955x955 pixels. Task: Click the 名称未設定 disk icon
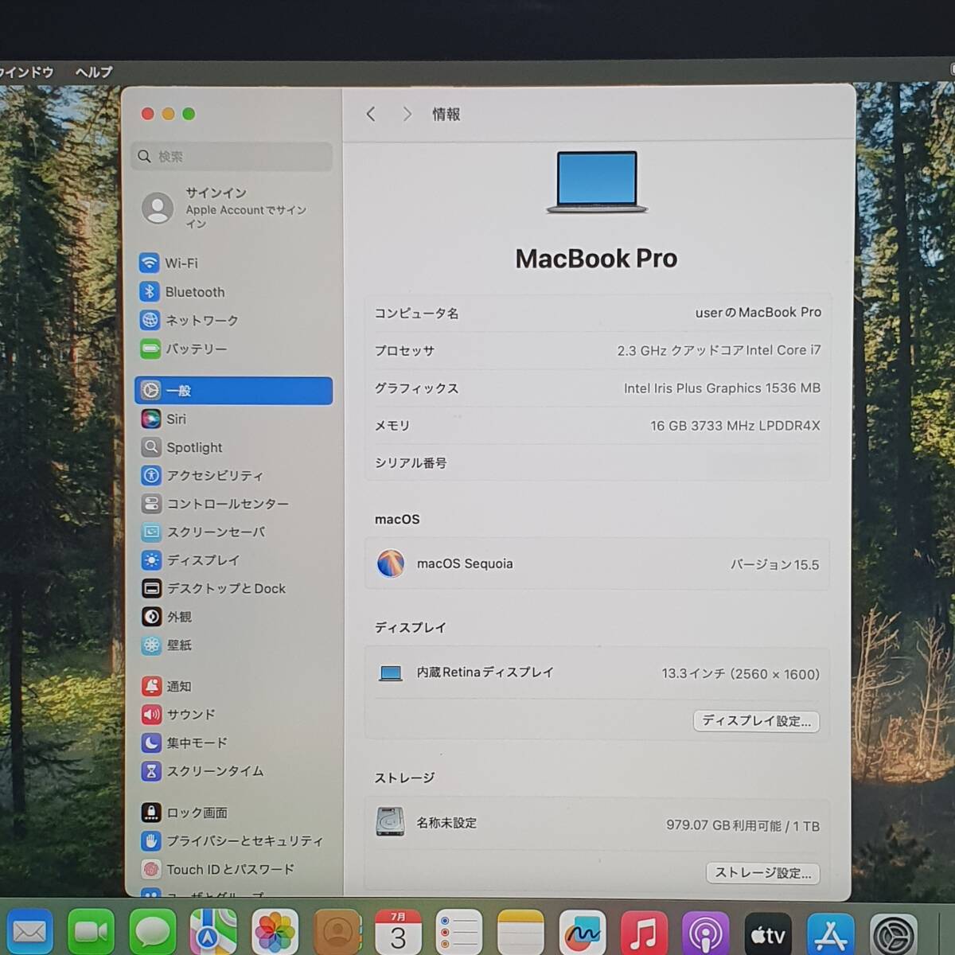pyautogui.click(x=390, y=822)
